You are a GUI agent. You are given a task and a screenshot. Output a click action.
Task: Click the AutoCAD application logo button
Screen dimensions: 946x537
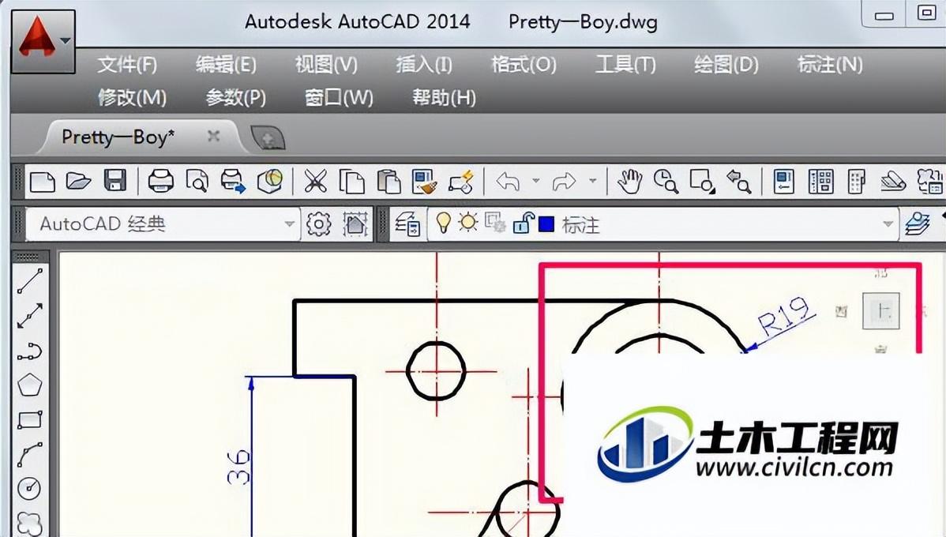(43, 39)
